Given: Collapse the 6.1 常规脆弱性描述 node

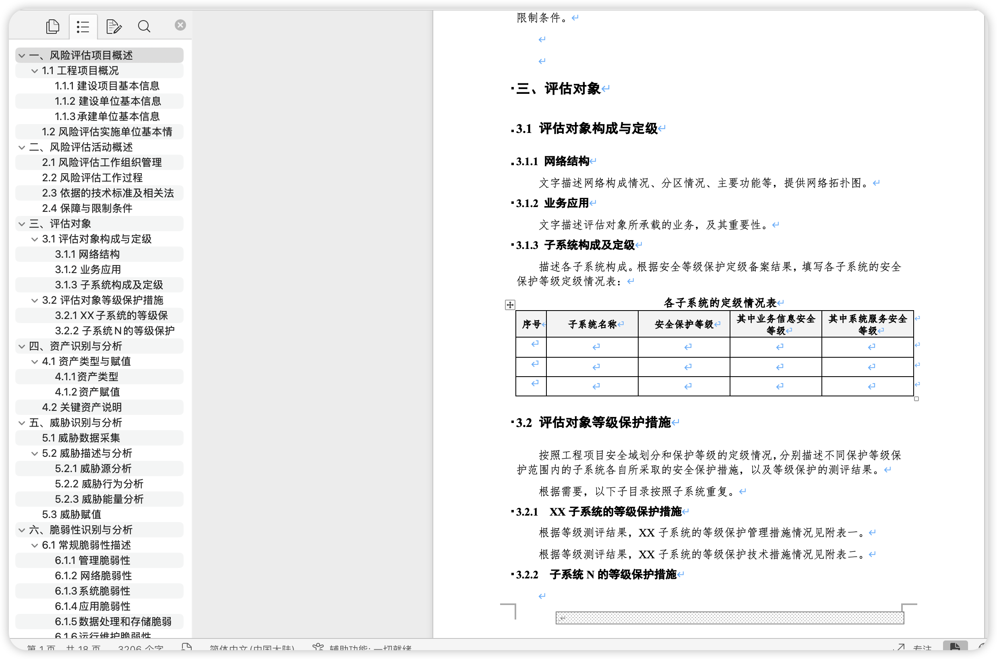Looking at the screenshot, I should [35, 545].
